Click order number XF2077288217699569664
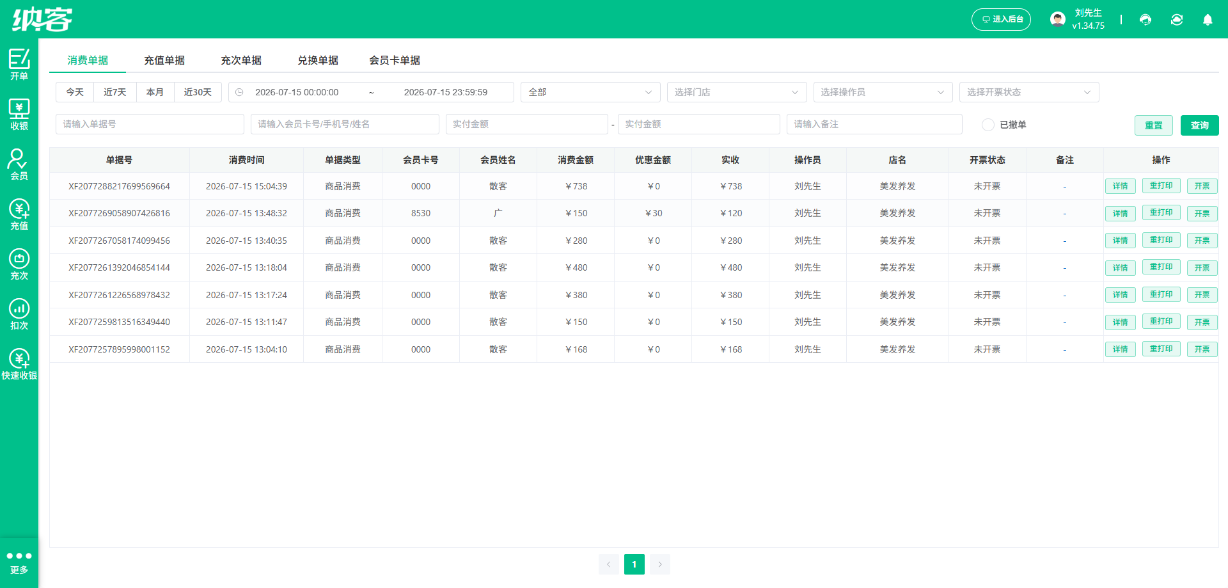 (120, 186)
